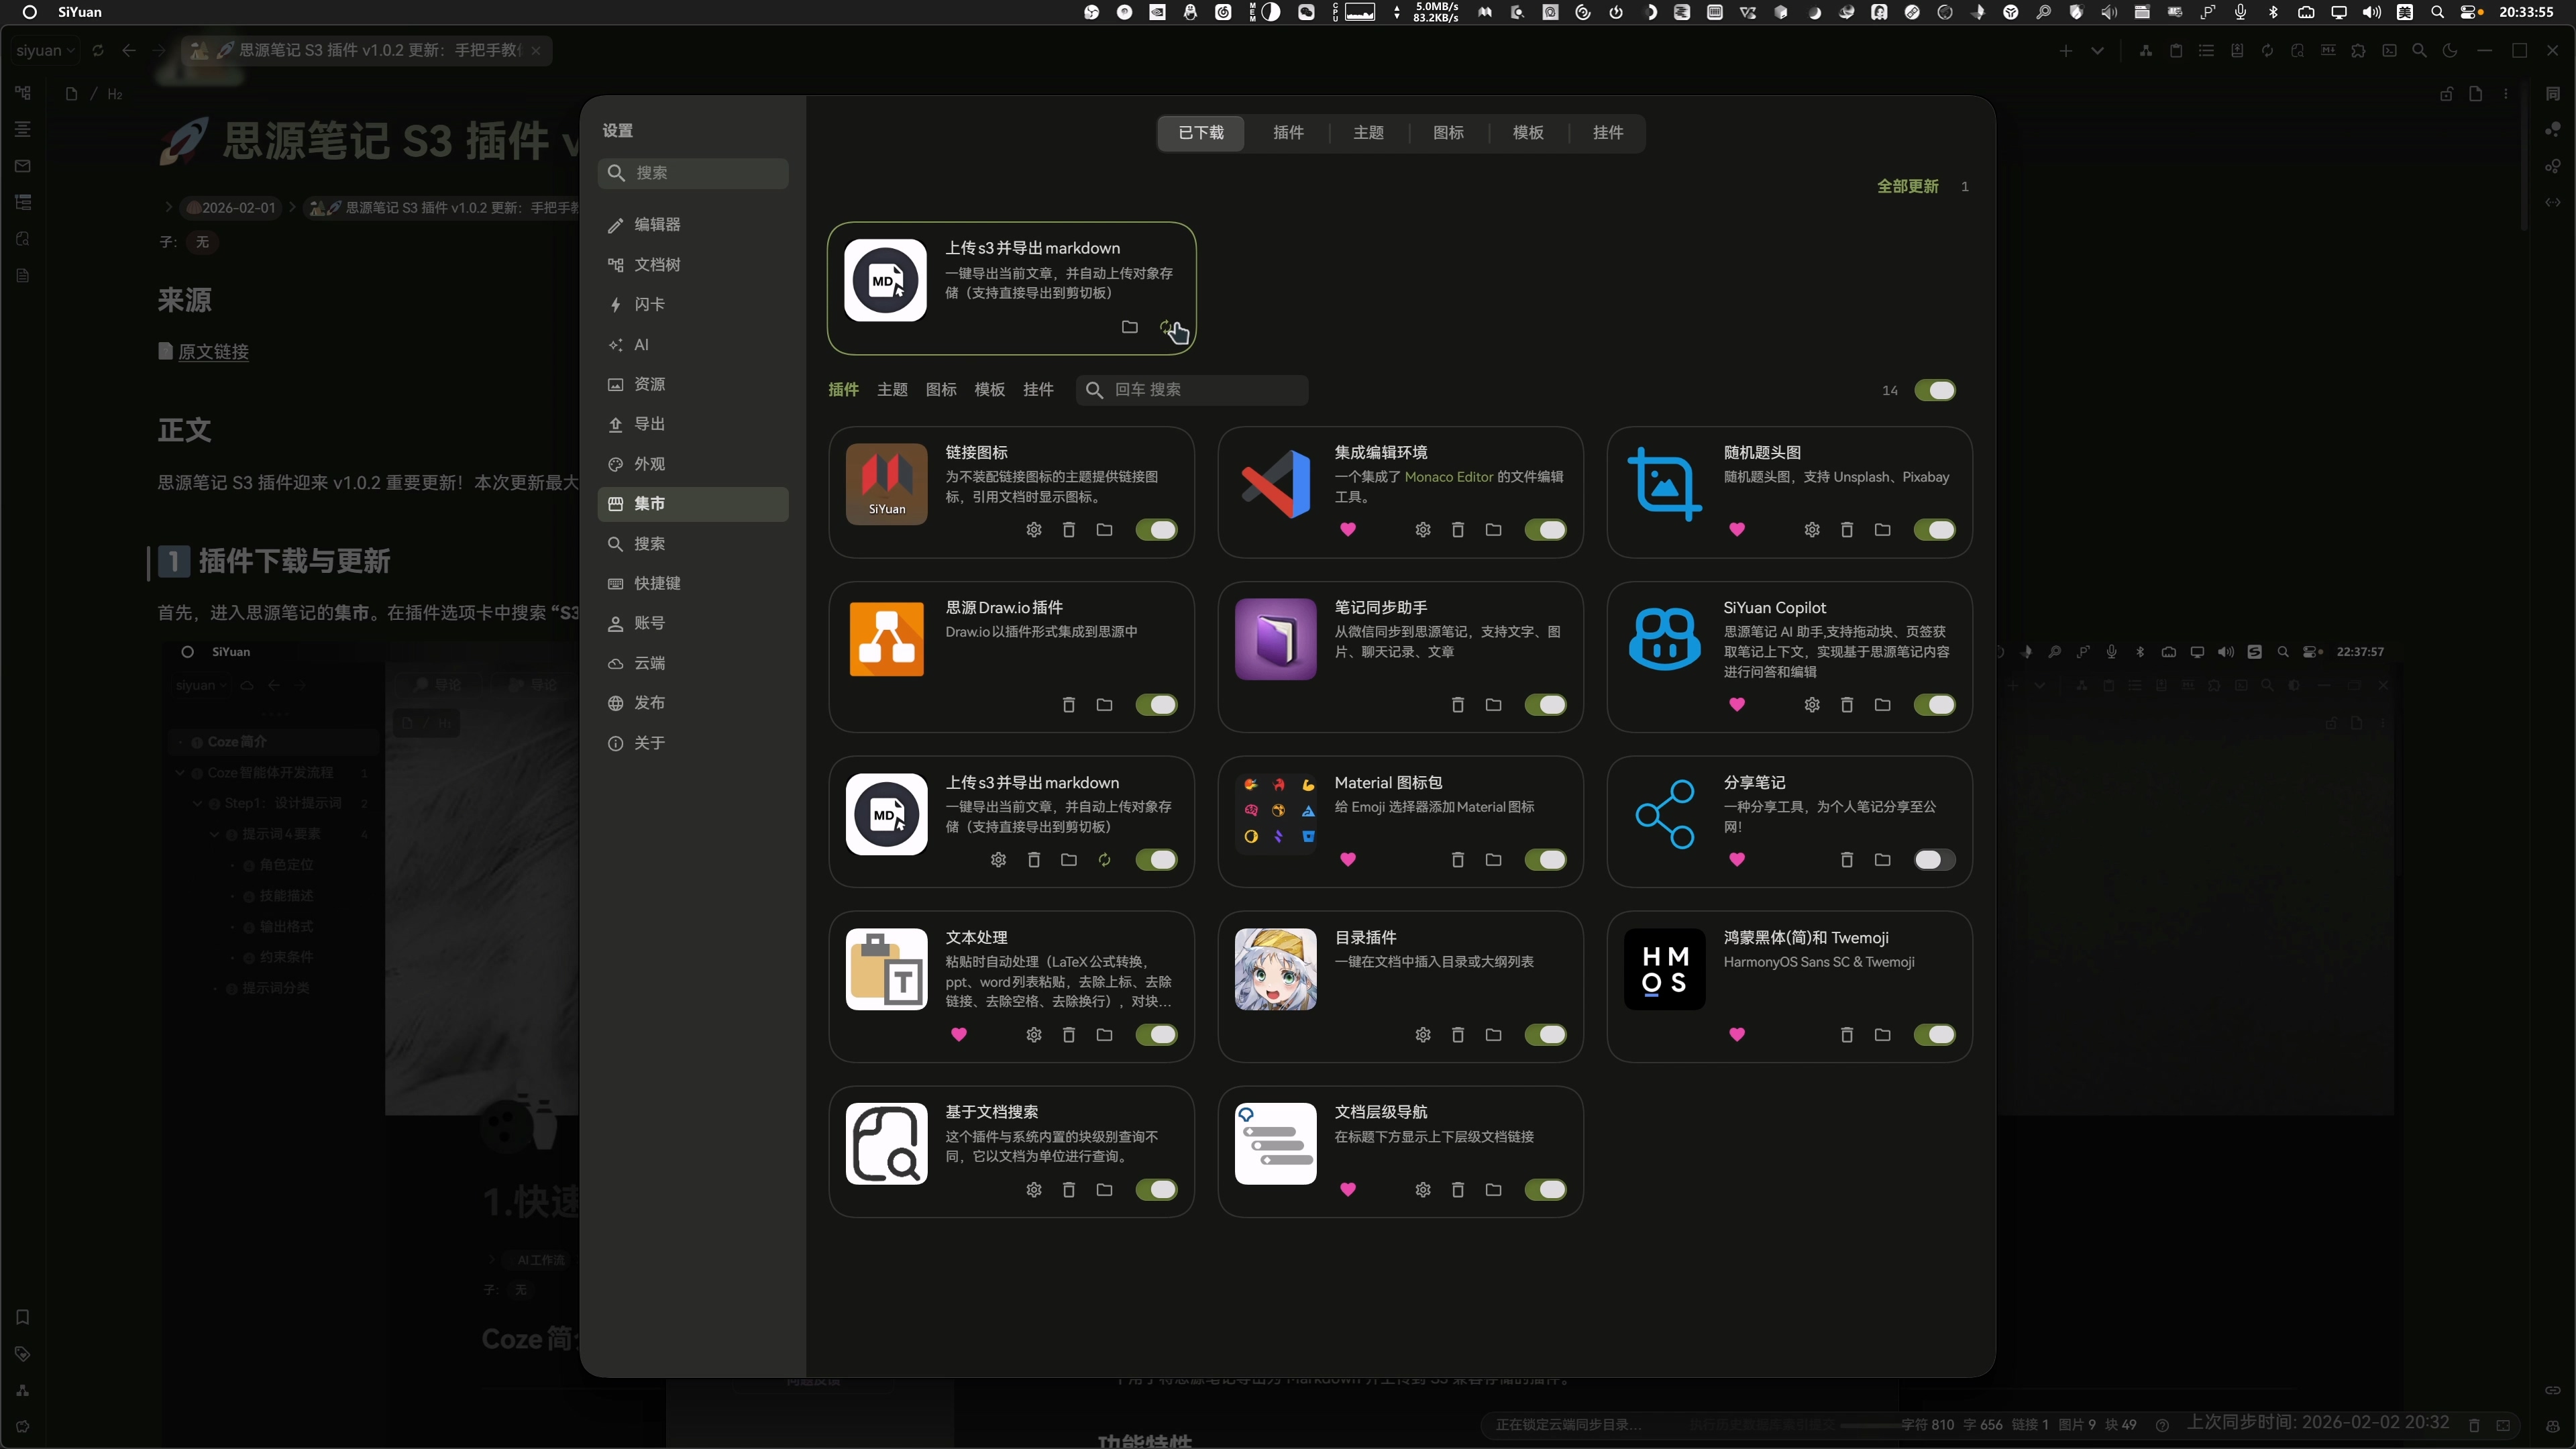The width and height of the screenshot is (2576, 1449).
Task: Enable the 分享笔记 plugin toggle
Action: [1934, 860]
